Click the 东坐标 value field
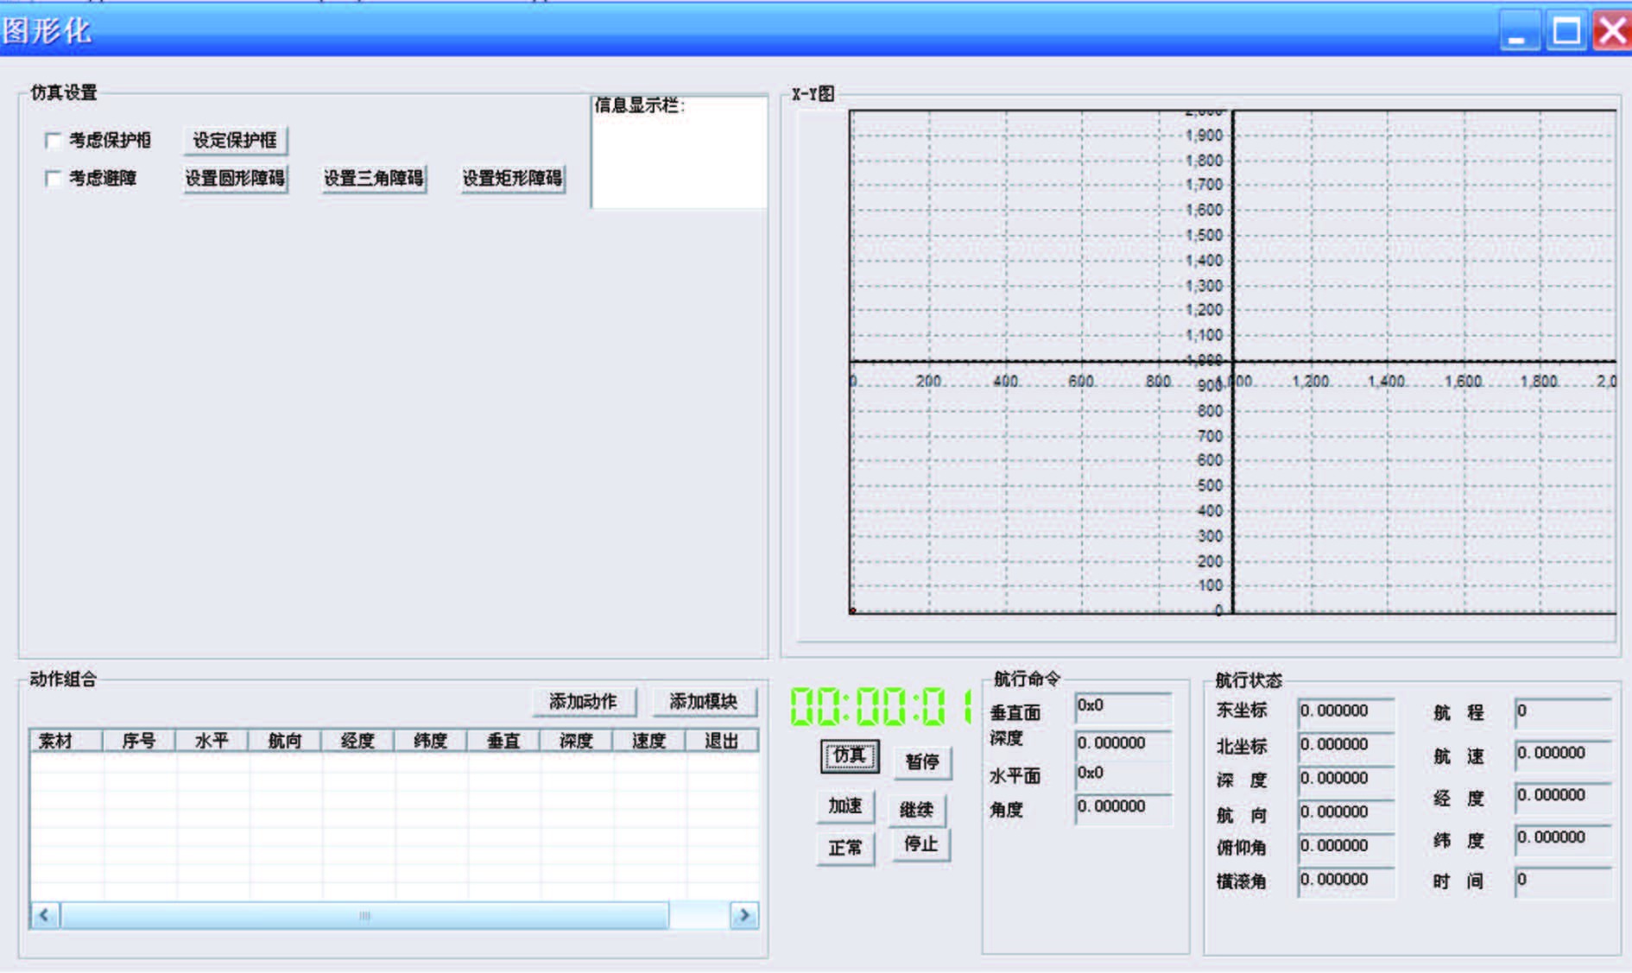The width and height of the screenshot is (1632, 973). pos(1344,711)
